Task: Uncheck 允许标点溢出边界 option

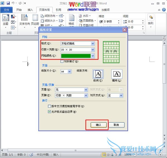Action: click(x=49, y=112)
